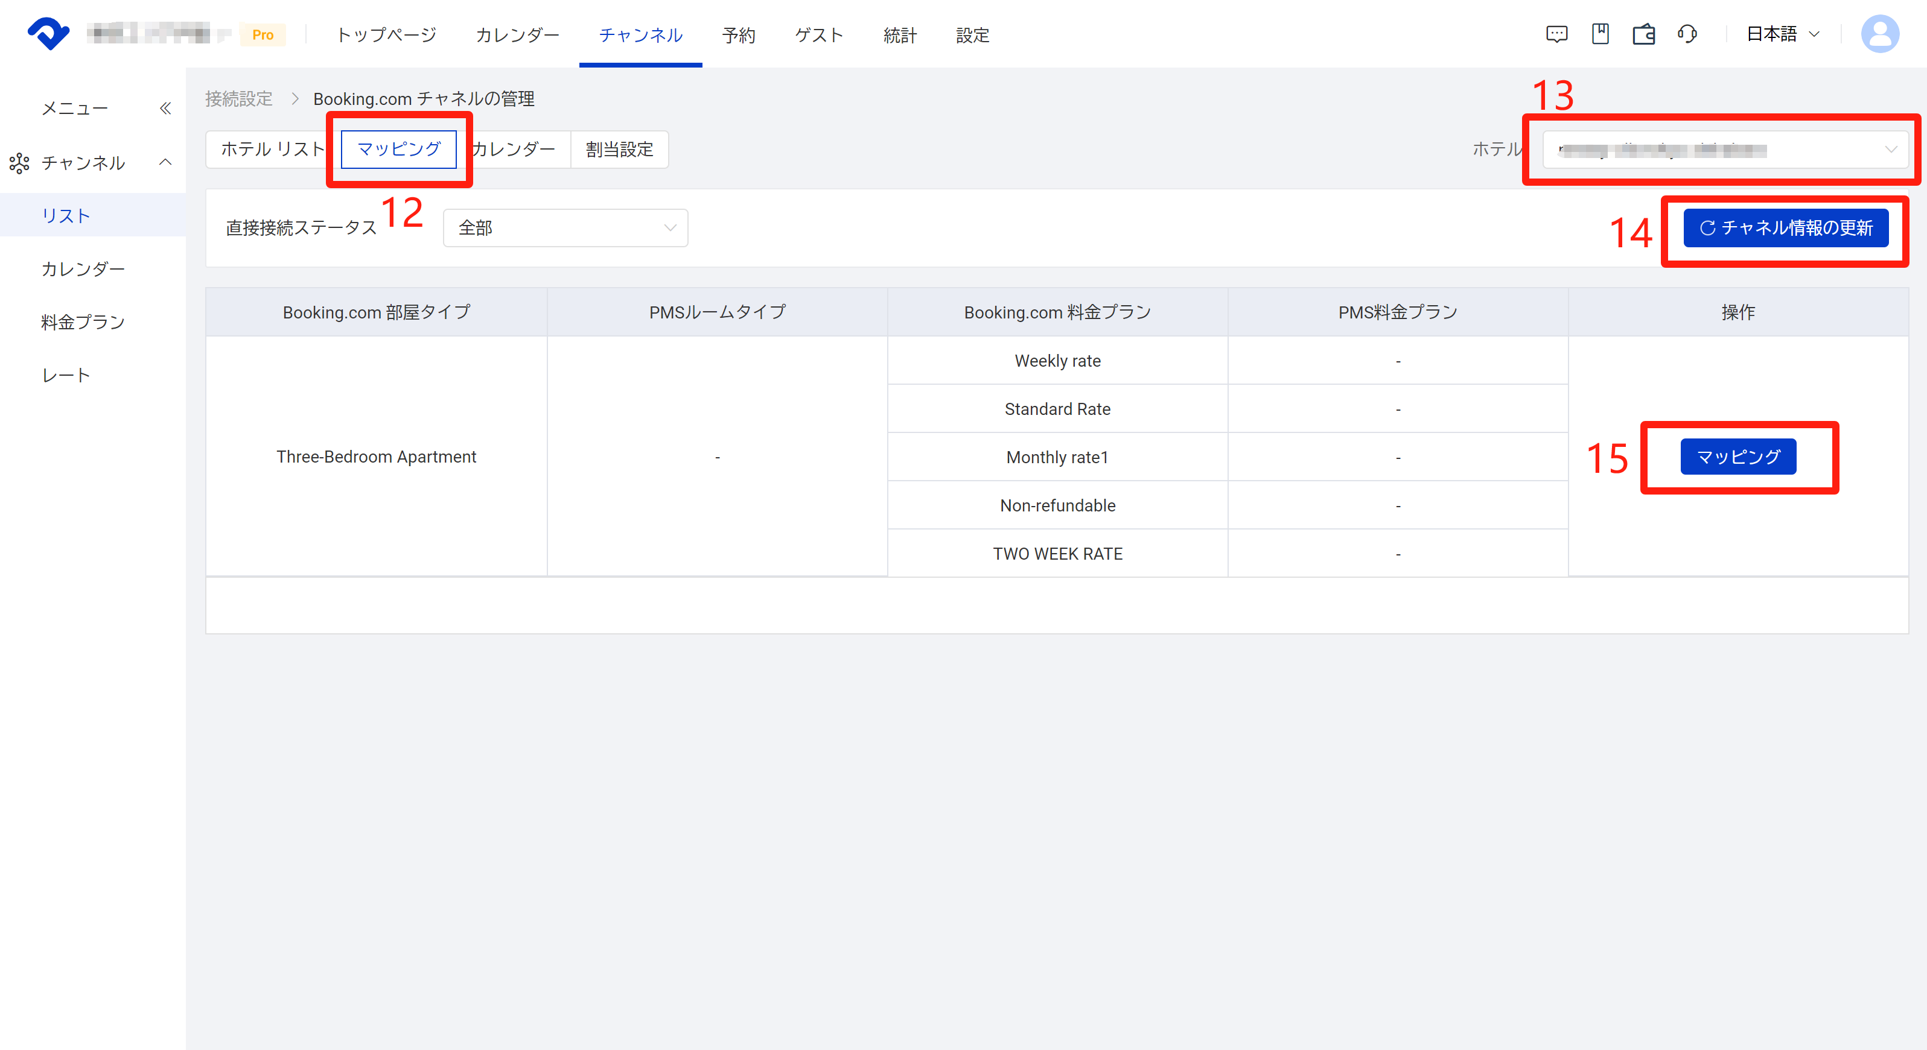1927x1050 pixels.
Task: Open the headset support icon
Action: click(1687, 34)
